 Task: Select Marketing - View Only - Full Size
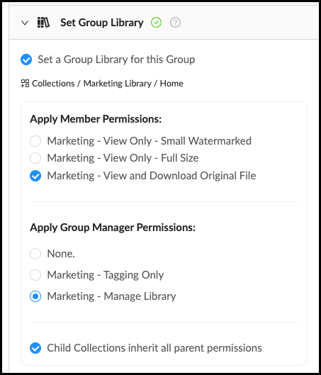click(x=35, y=158)
